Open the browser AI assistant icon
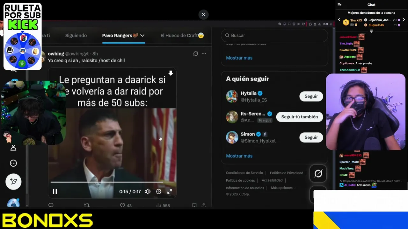 click(x=325, y=24)
